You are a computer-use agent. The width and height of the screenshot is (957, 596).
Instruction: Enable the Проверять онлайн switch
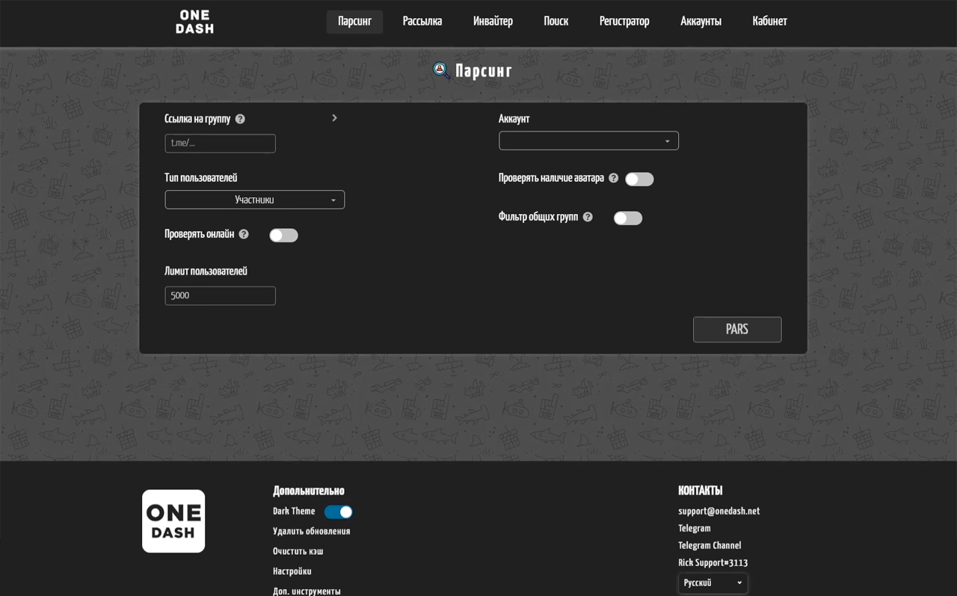[283, 236]
